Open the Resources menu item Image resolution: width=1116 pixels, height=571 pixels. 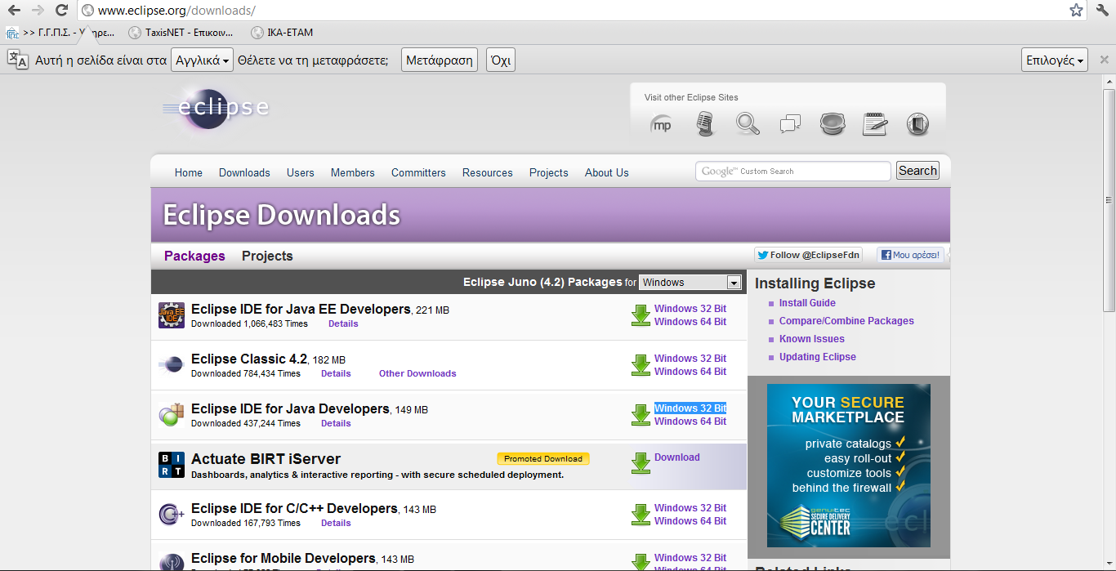488,172
